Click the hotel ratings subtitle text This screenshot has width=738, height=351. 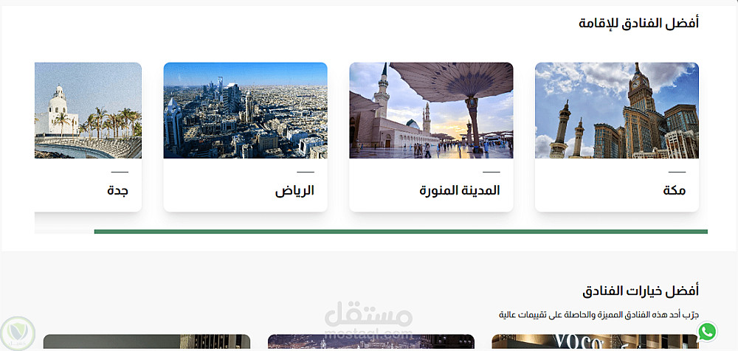(x=599, y=315)
